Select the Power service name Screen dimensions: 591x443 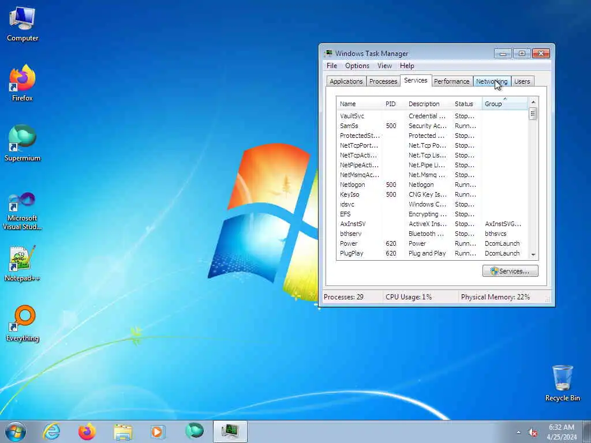(x=349, y=243)
